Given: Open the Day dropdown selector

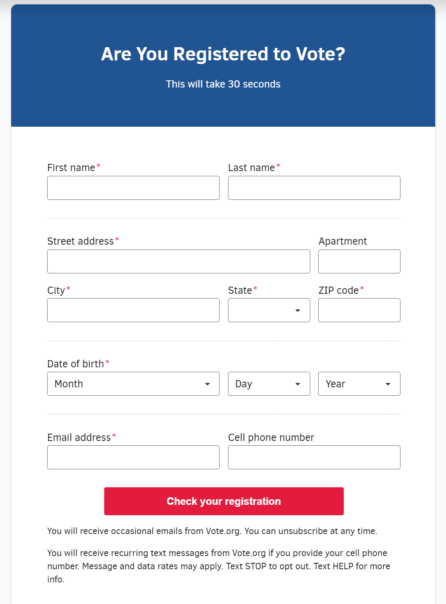Looking at the screenshot, I should click(269, 384).
